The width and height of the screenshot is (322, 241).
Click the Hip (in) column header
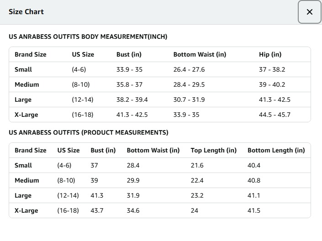(x=270, y=54)
